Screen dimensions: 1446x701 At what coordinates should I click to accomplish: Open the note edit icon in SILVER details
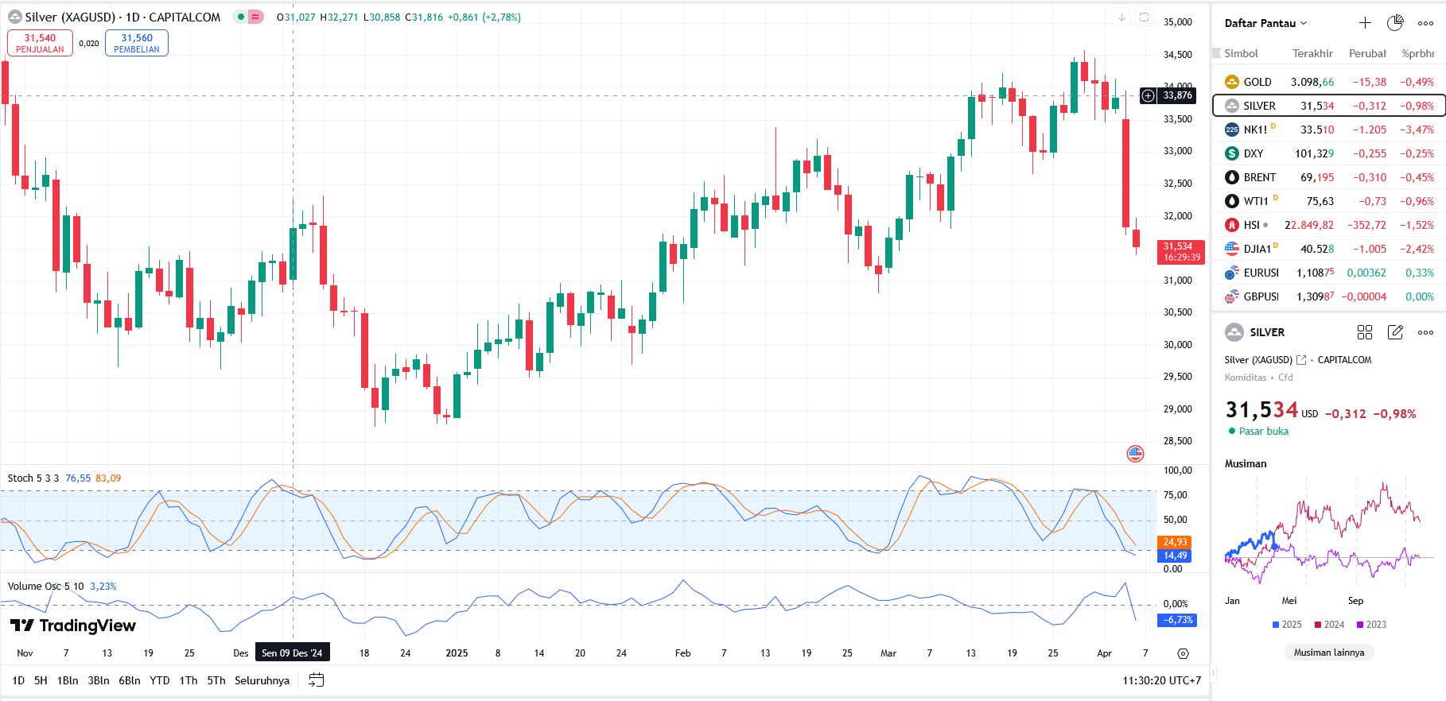point(1395,332)
